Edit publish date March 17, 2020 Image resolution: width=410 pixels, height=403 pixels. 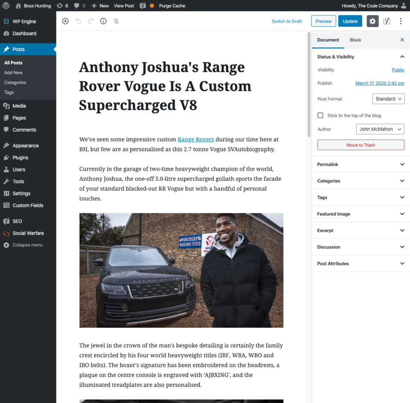pyautogui.click(x=380, y=83)
